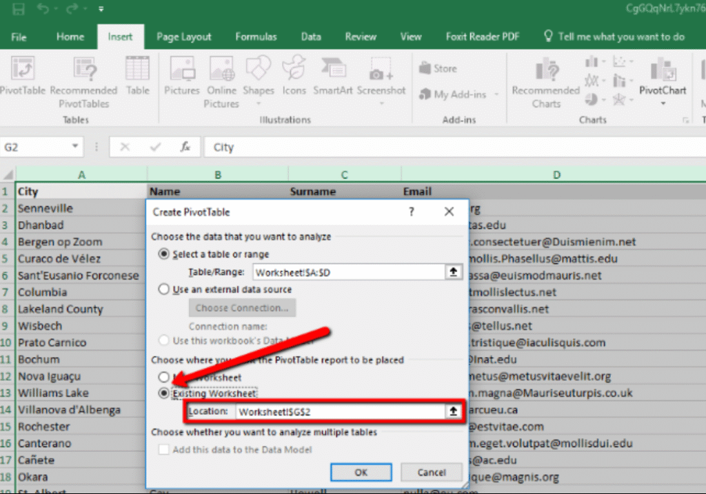
Task: Expand the Shapes dropdown arrow
Action: (x=259, y=104)
